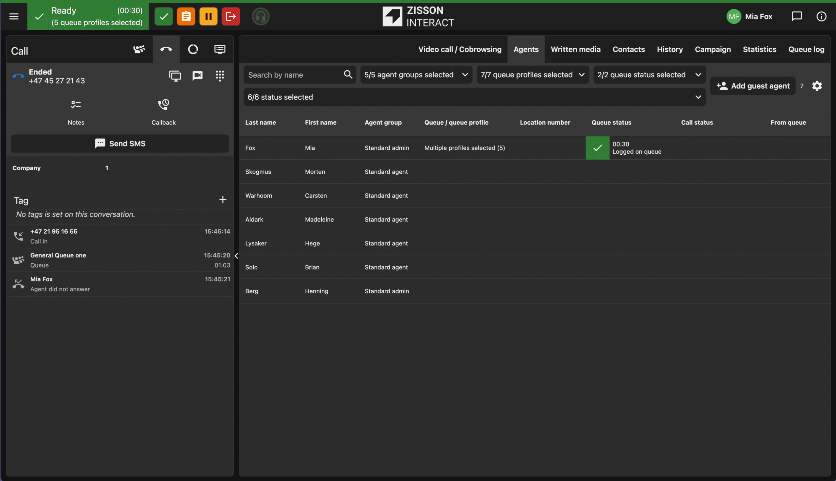Expand the agent groups selected dropdown
Viewport: 836px width, 481px height.
pos(416,75)
